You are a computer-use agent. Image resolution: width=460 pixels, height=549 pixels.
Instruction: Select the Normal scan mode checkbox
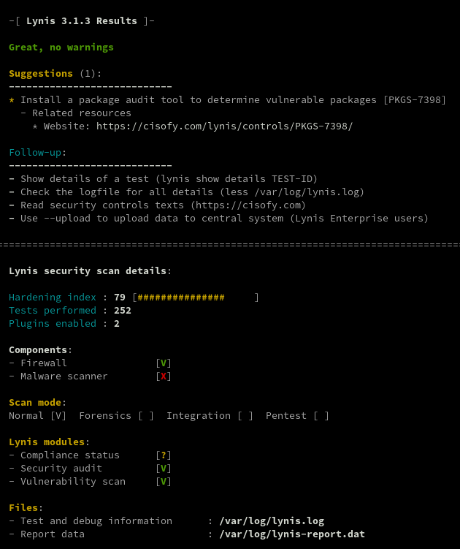pyautogui.click(x=58, y=416)
